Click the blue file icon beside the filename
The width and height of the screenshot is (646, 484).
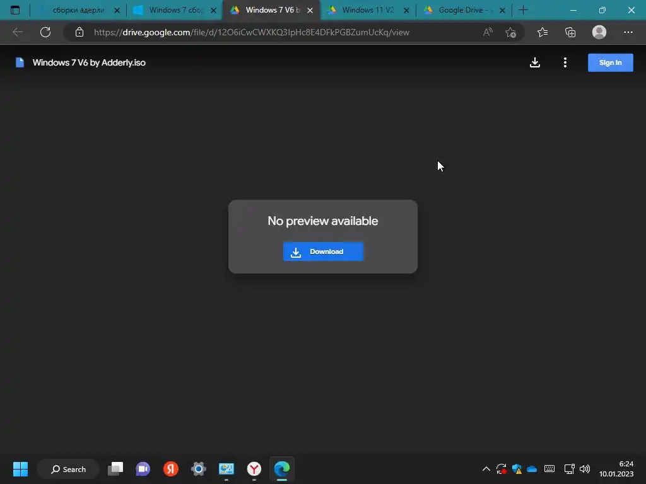pos(20,62)
